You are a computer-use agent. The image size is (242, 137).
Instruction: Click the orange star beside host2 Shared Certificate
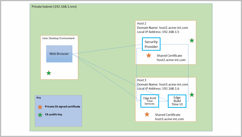pos(149,55)
